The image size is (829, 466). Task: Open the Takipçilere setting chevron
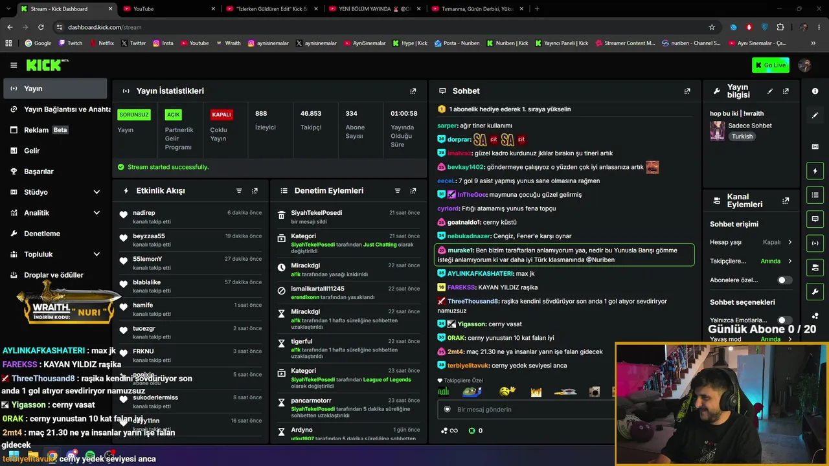(789, 261)
